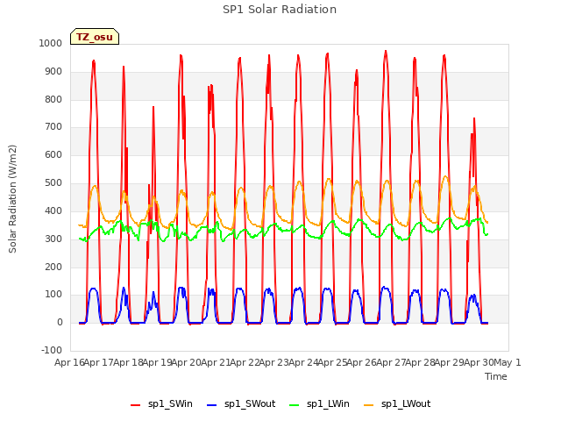Click the May 1 x-axis tick label
561x421 pixels.
(507, 362)
